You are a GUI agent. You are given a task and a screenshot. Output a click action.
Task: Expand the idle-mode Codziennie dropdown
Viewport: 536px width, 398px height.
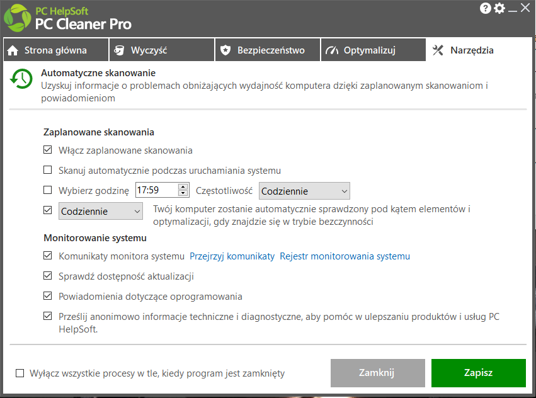101,211
